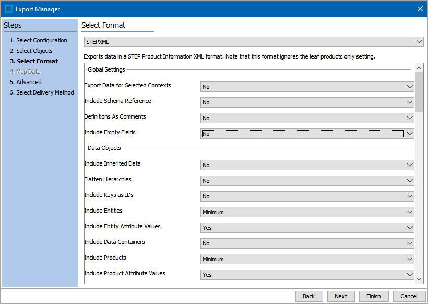This screenshot has width=428, height=304.
Task: Expand Include Entities dropdown set to Minimum
Action: pyautogui.click(x=307, y=212)
